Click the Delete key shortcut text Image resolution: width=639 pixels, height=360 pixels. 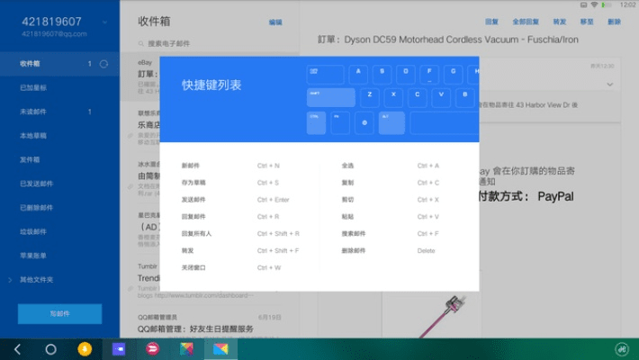426,251
